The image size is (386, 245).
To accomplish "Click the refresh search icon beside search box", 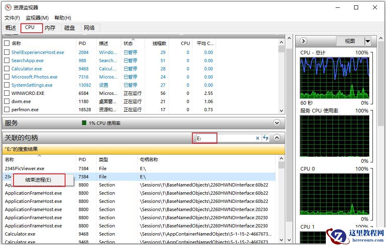I will 266,138.
